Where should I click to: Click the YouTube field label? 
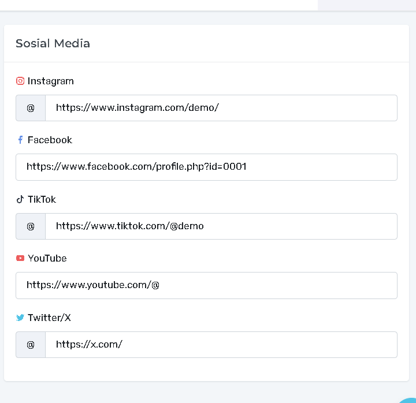47,258
